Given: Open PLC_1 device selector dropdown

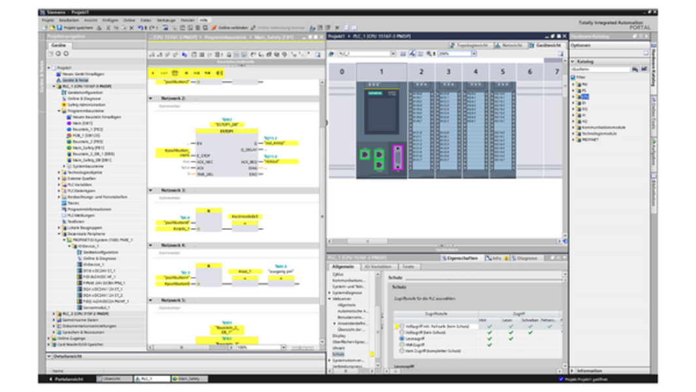Looking at the screenshot, I should tap(393, 54).
